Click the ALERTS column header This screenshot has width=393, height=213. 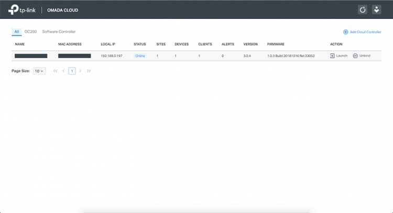point(228,44)
